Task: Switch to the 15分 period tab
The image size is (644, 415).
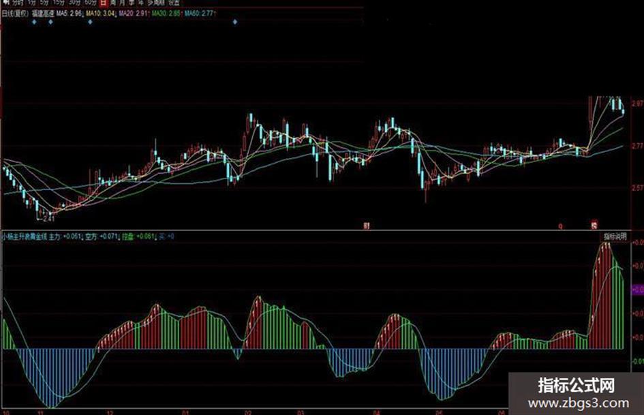Action: pos(59,3)
